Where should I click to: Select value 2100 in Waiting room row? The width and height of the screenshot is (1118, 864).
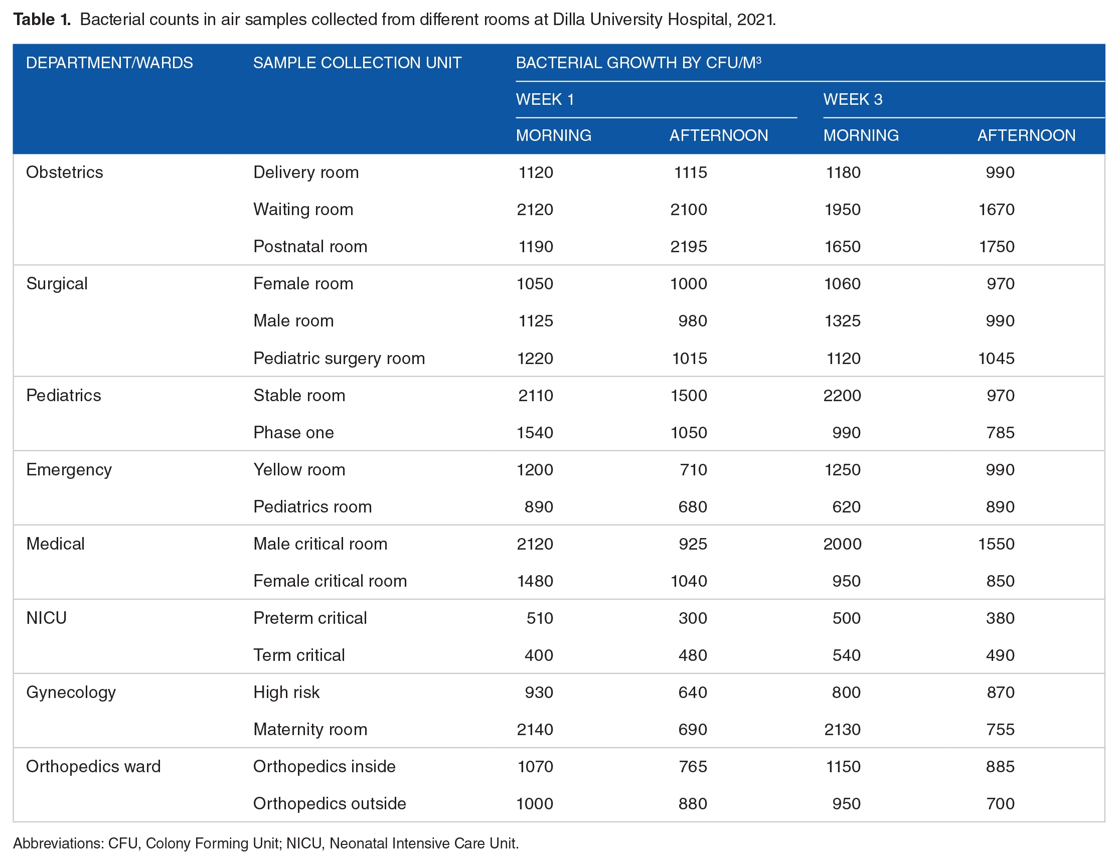[689, 210]
